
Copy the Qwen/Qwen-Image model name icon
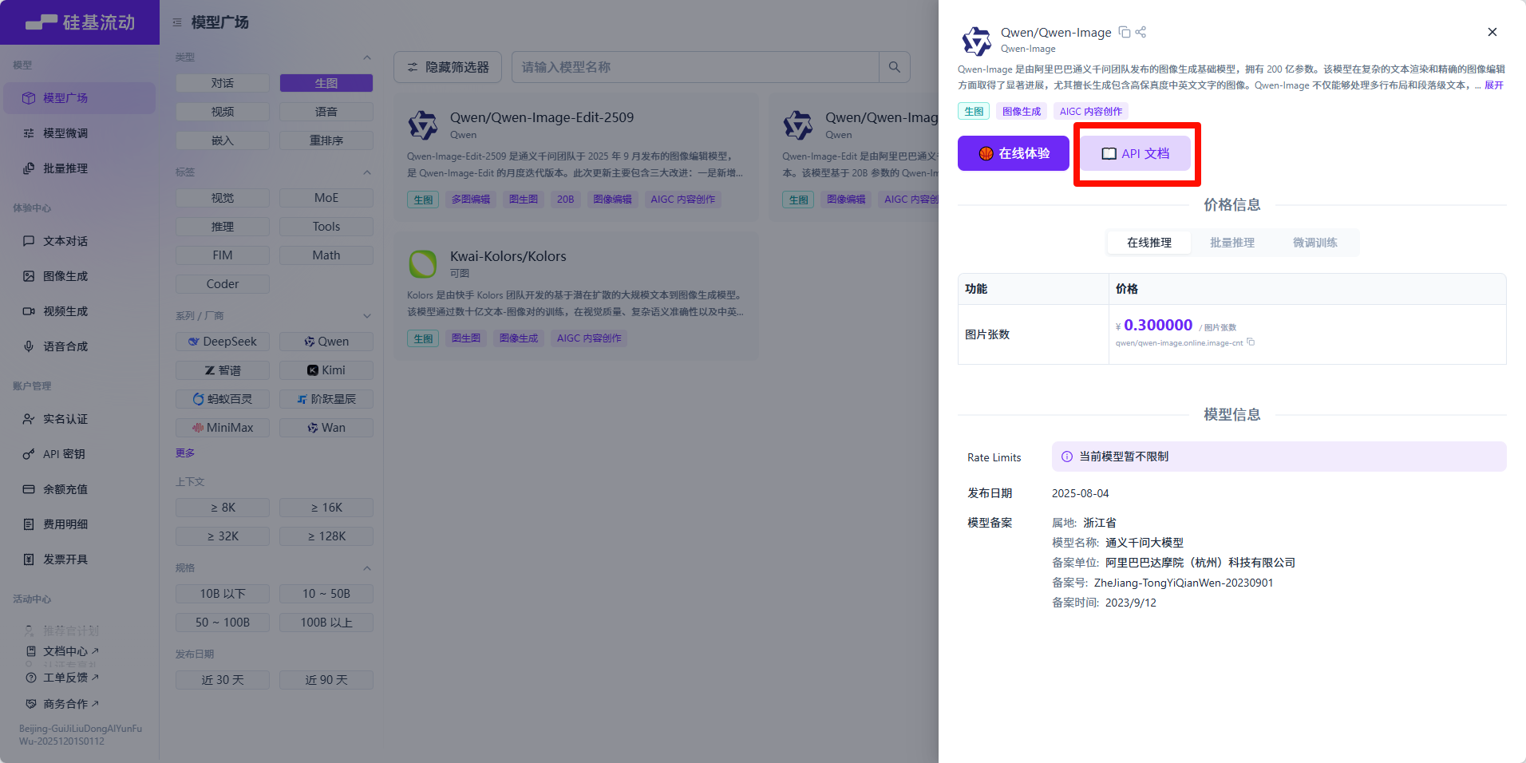tap(1125, 32)
